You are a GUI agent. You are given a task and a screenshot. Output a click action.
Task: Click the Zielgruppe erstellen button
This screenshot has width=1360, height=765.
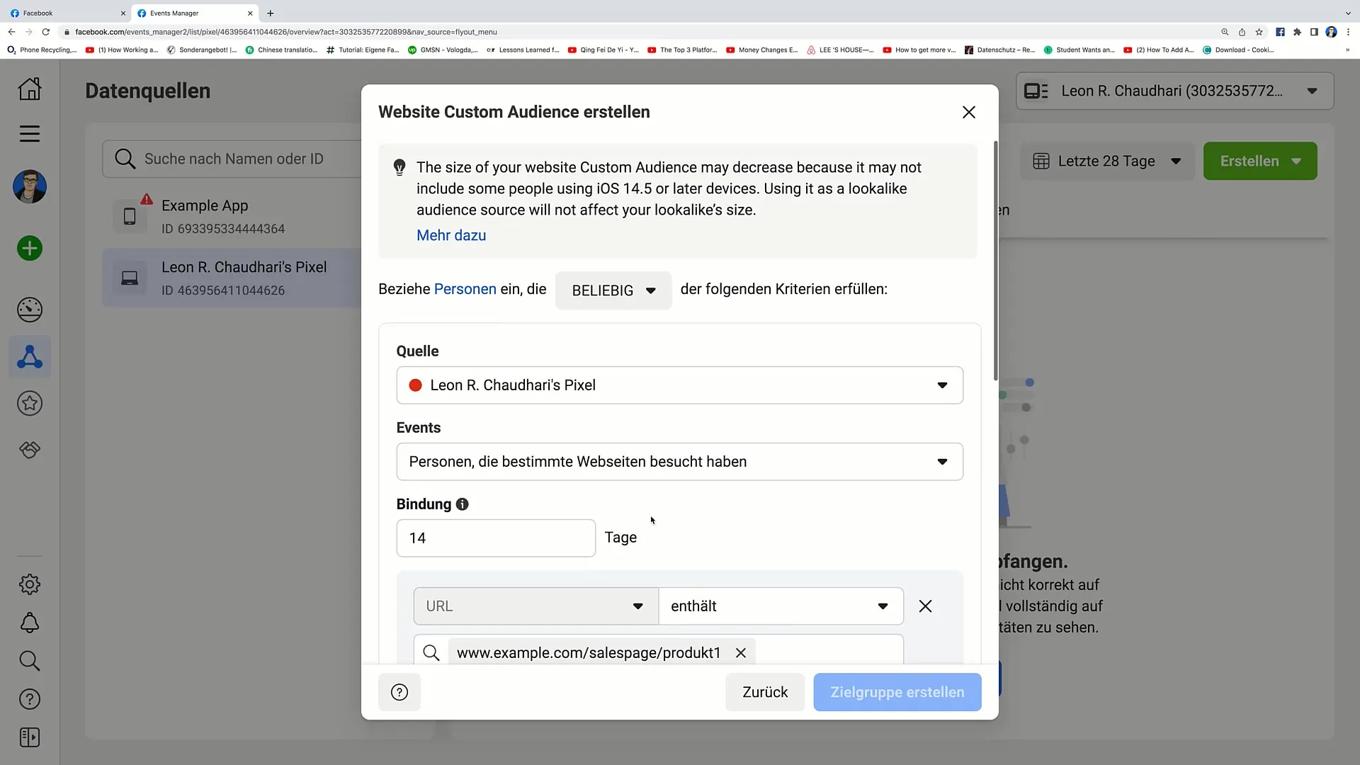coord(897,691)
